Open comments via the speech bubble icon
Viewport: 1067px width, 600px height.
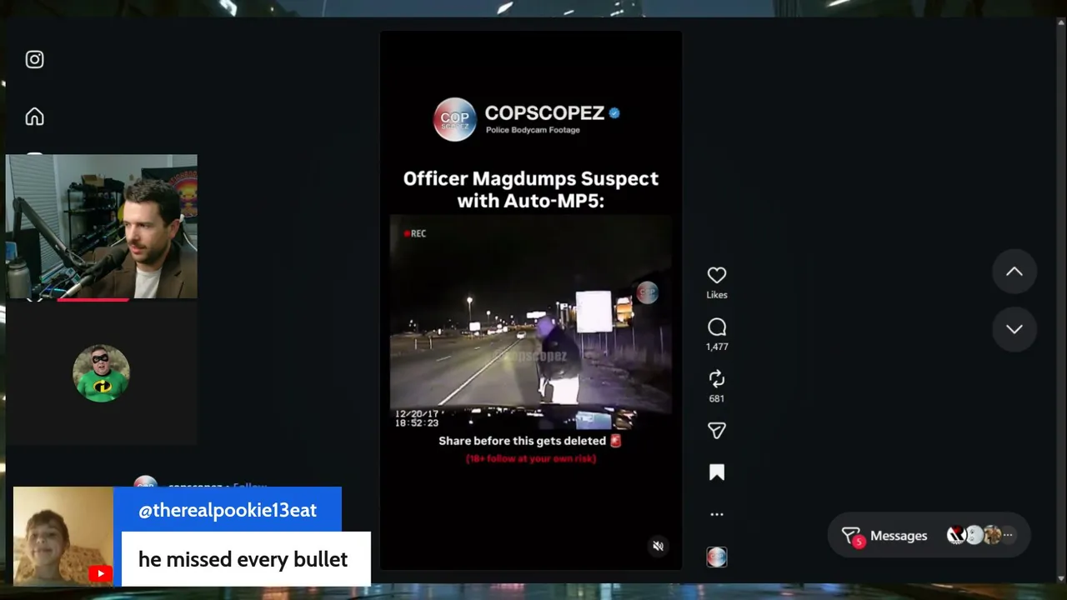[717, 327]
